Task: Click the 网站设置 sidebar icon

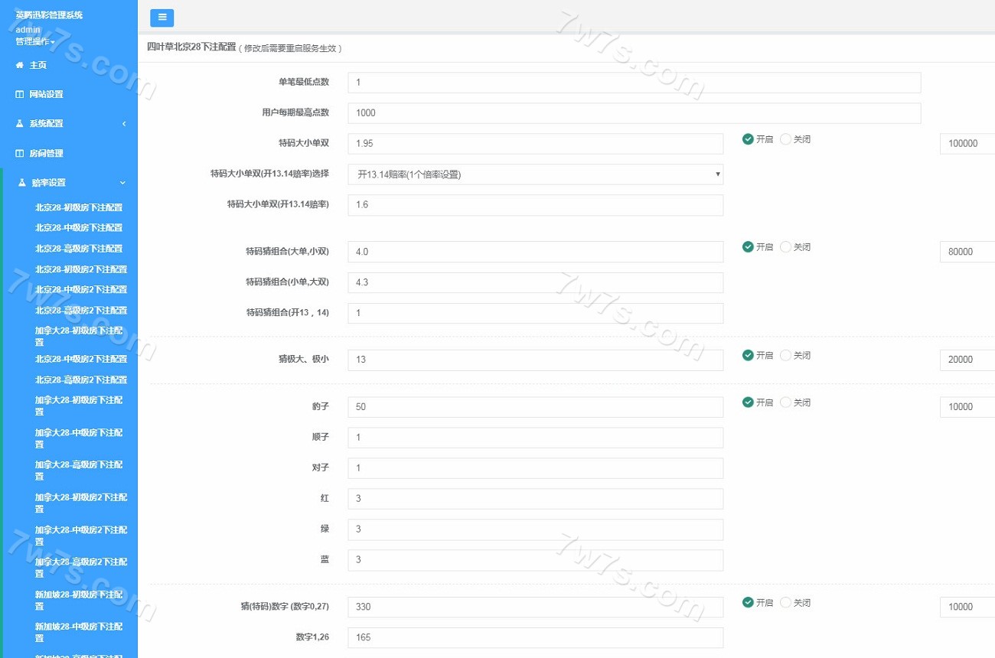Action: [x=20, y=95]
